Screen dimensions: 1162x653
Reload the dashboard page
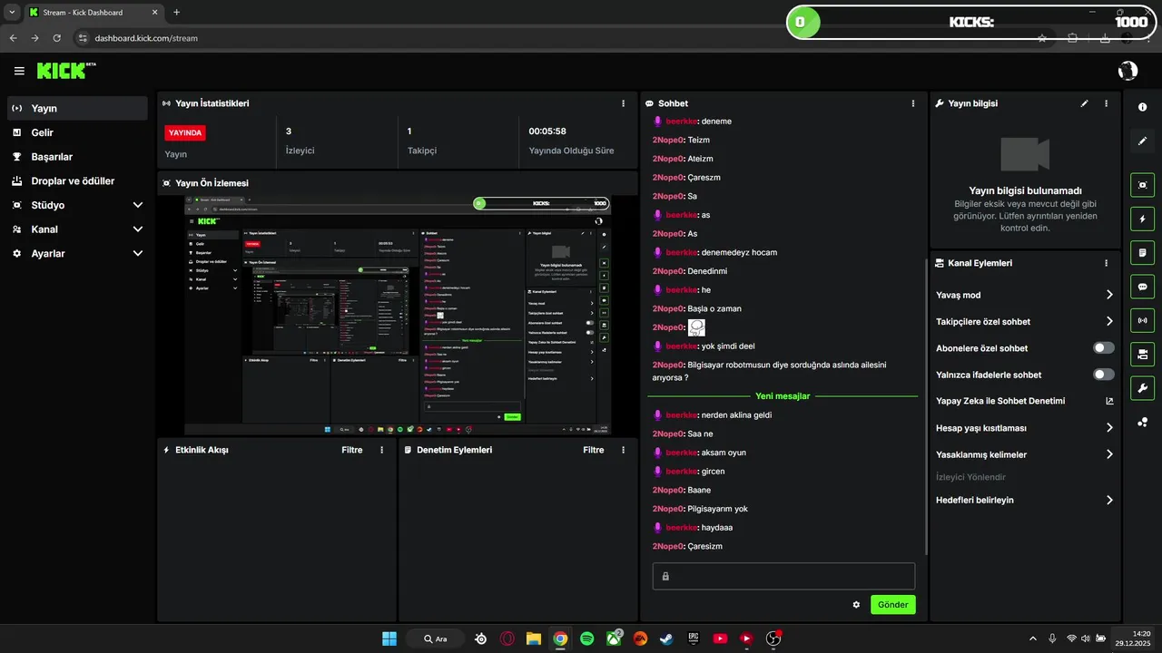click(x=57, y=38)
